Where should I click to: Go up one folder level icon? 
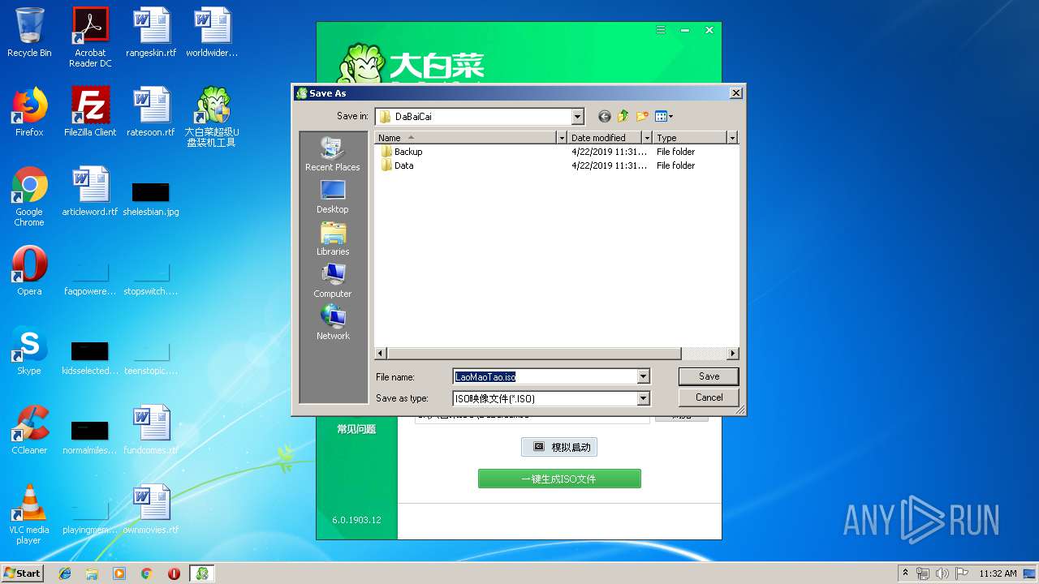click(x=623, y=117)
